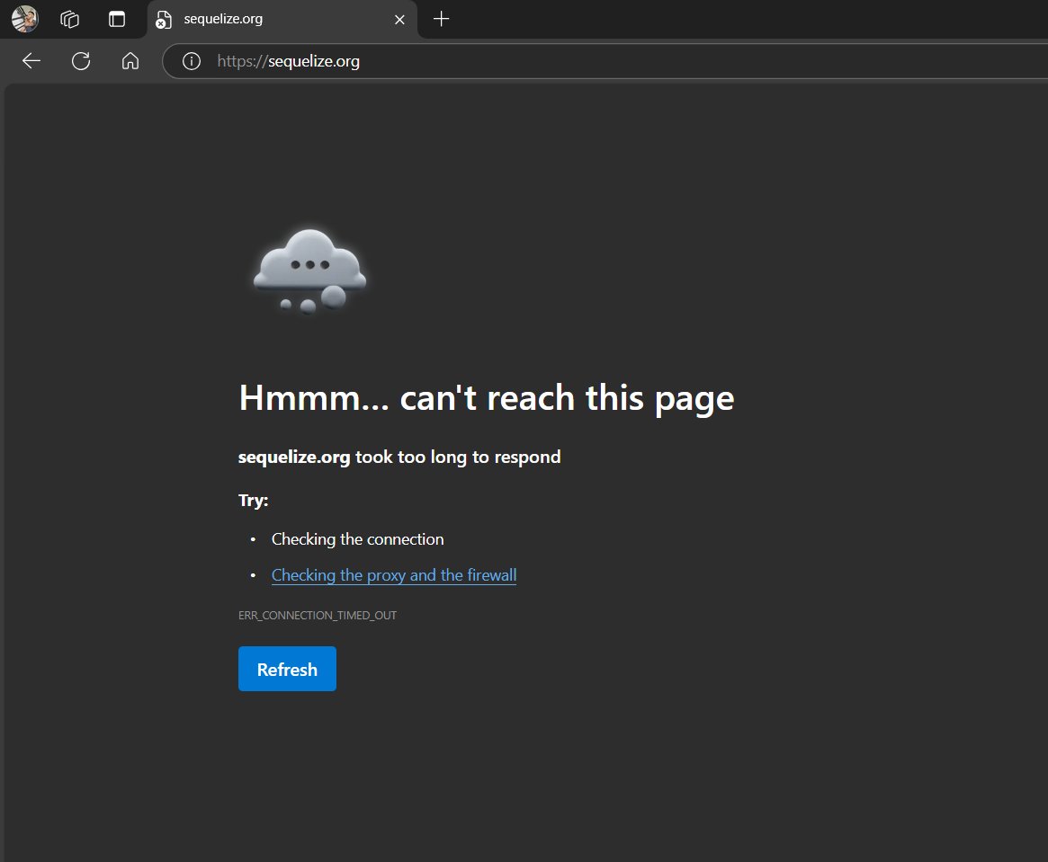
Task: Reload the page with refresh icon
Action: (x=81, y=61)
